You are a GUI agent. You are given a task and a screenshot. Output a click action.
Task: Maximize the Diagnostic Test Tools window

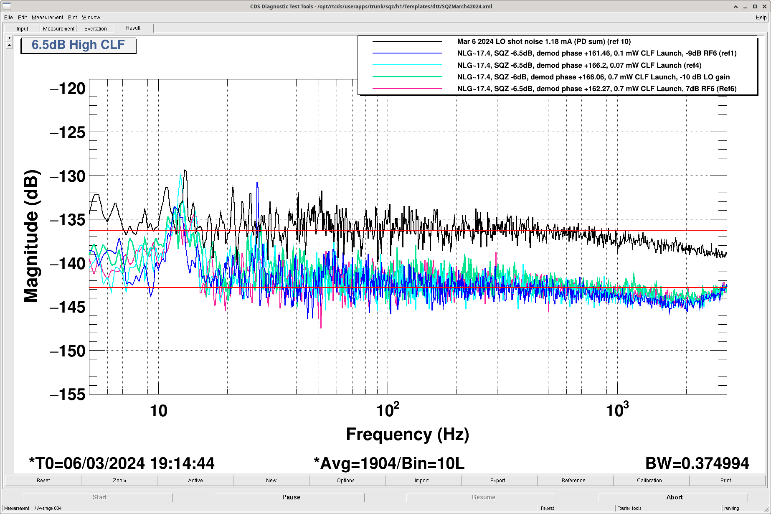pos(755,6)
